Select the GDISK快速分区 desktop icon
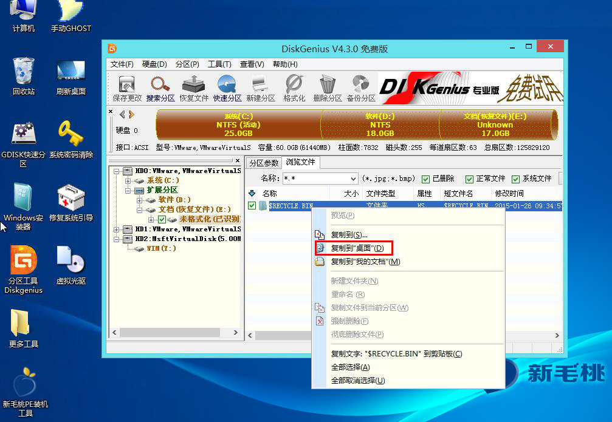This screenshot has height=422, width=612. point(24,144)
